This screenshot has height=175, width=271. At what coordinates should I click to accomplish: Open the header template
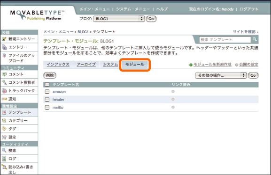click(58, 99)
